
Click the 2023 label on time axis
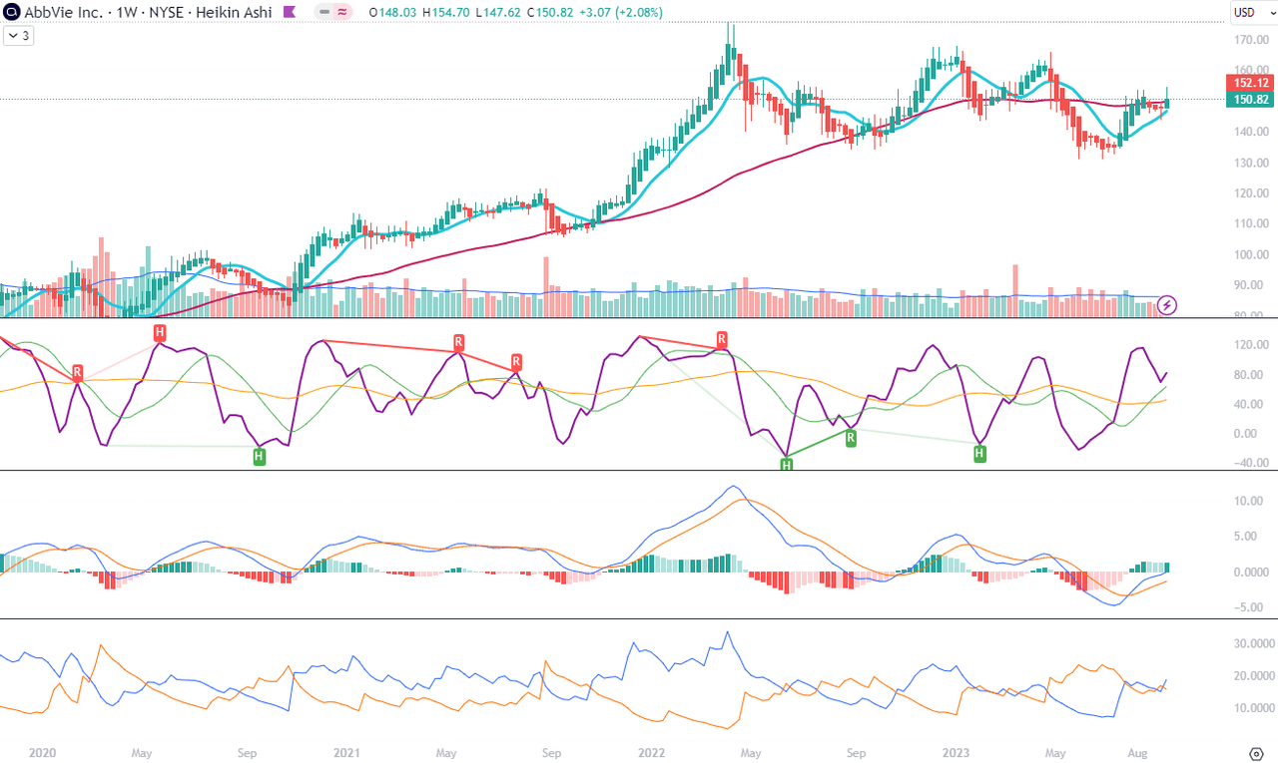[x=957, y=753]
